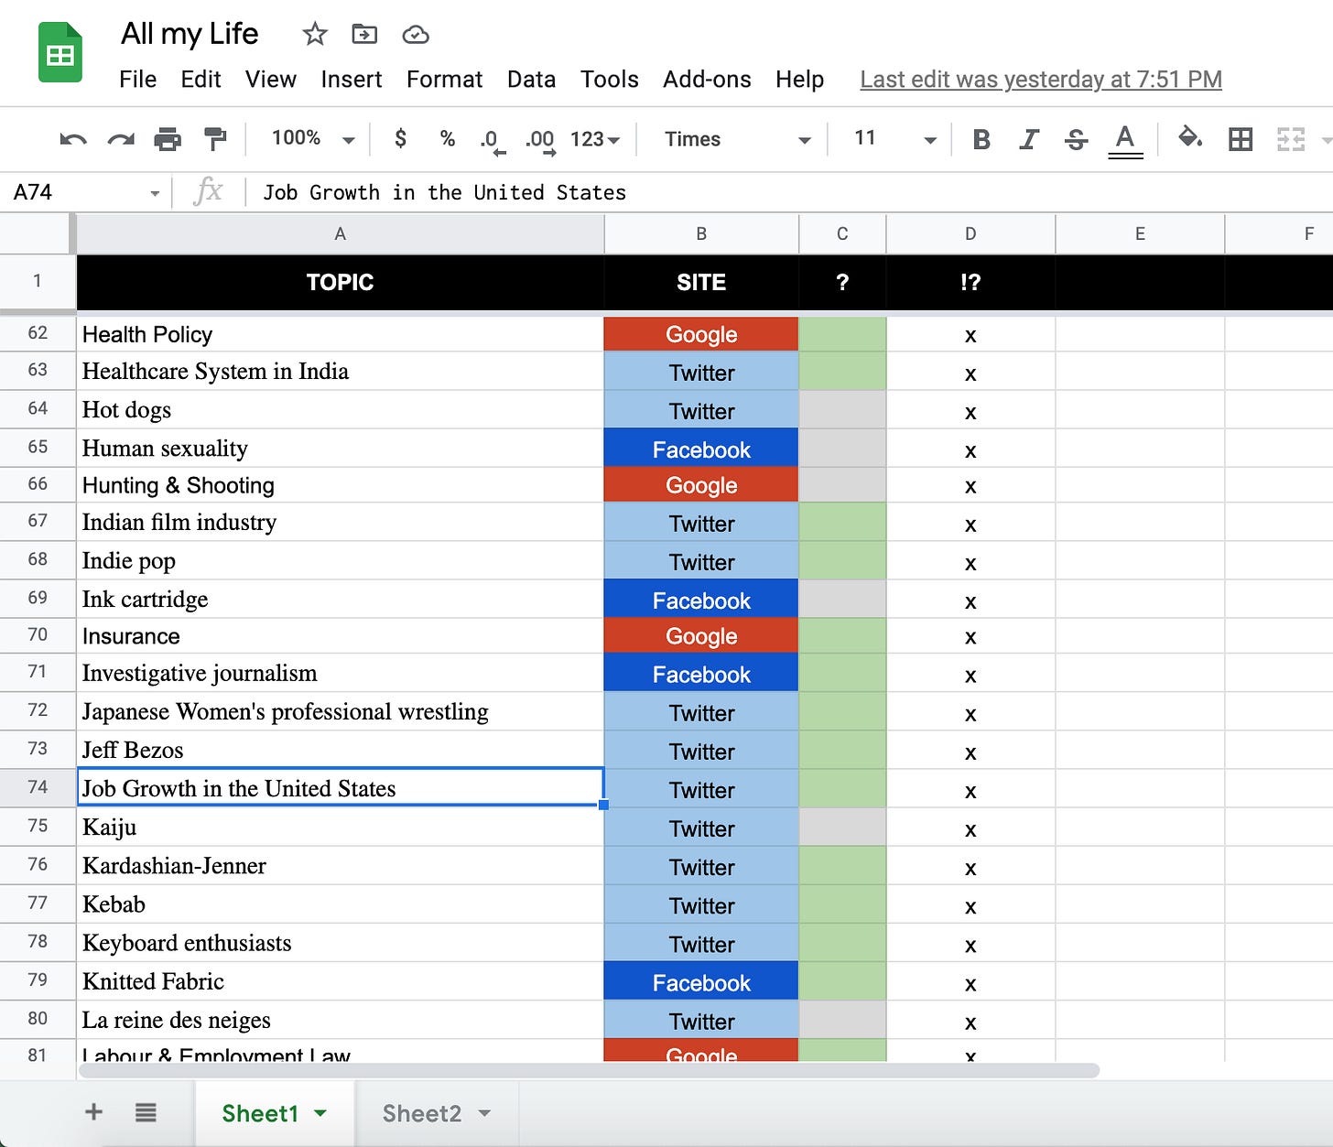This screenshot has width=1333, height=1147.
Task: Open Sheet2 tab options arrow
Action: click(x=484, y=1113)
